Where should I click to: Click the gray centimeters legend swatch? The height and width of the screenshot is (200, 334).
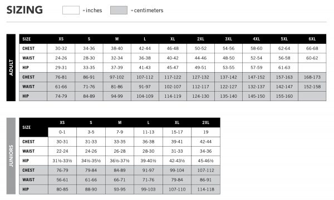(119, 10)
